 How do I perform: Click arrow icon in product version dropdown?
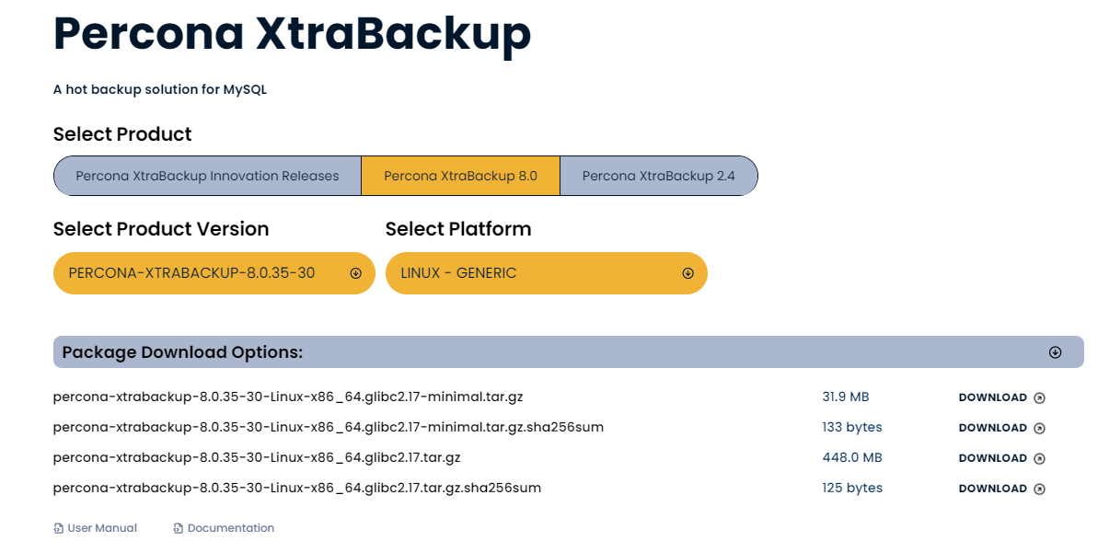tap(355, 273)
